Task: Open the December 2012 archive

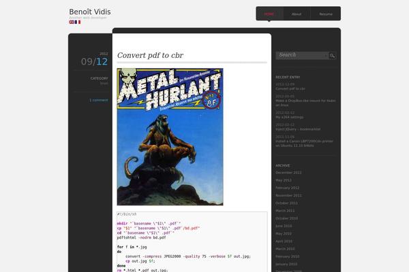Action: click(288, 173)
